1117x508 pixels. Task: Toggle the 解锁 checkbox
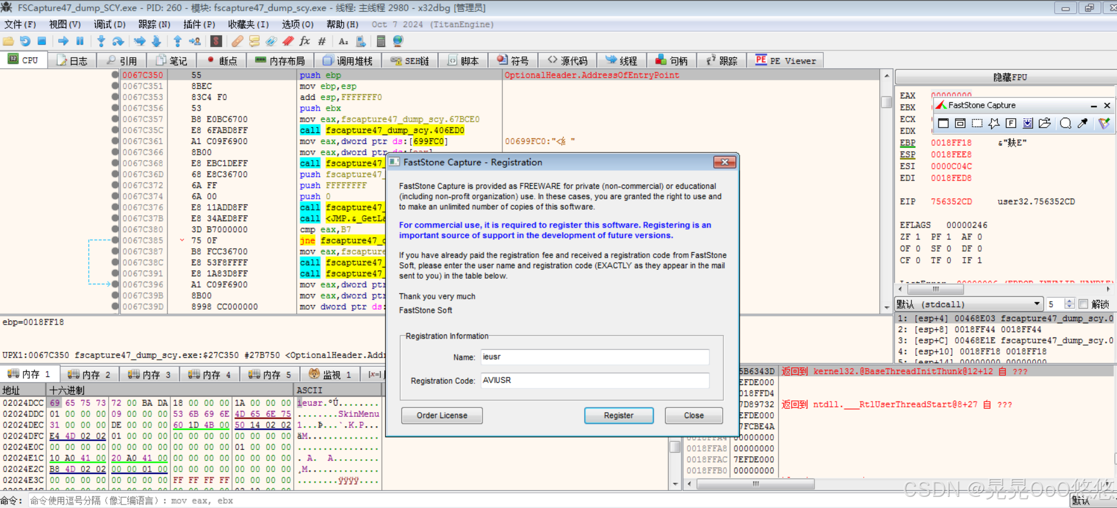(x=1084, y=304)
